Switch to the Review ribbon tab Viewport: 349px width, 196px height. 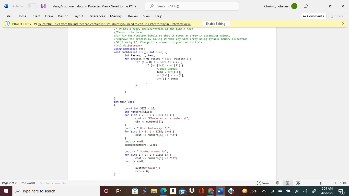click(133, 16)
